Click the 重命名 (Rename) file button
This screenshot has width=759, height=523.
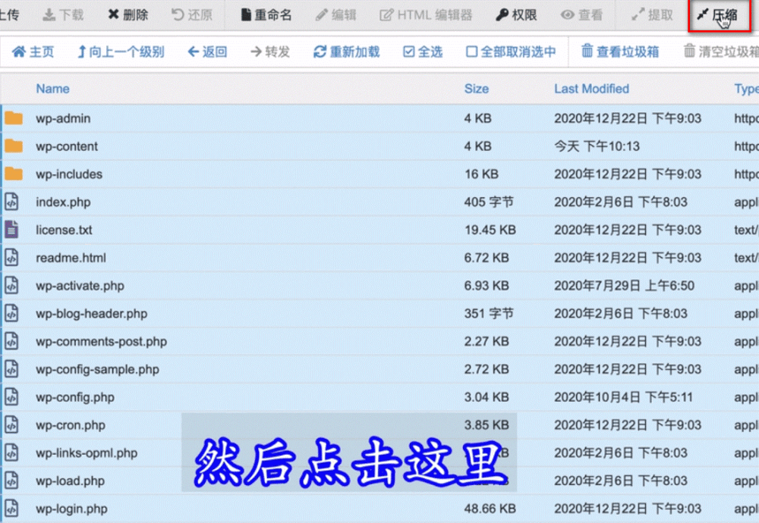[266, 15]
